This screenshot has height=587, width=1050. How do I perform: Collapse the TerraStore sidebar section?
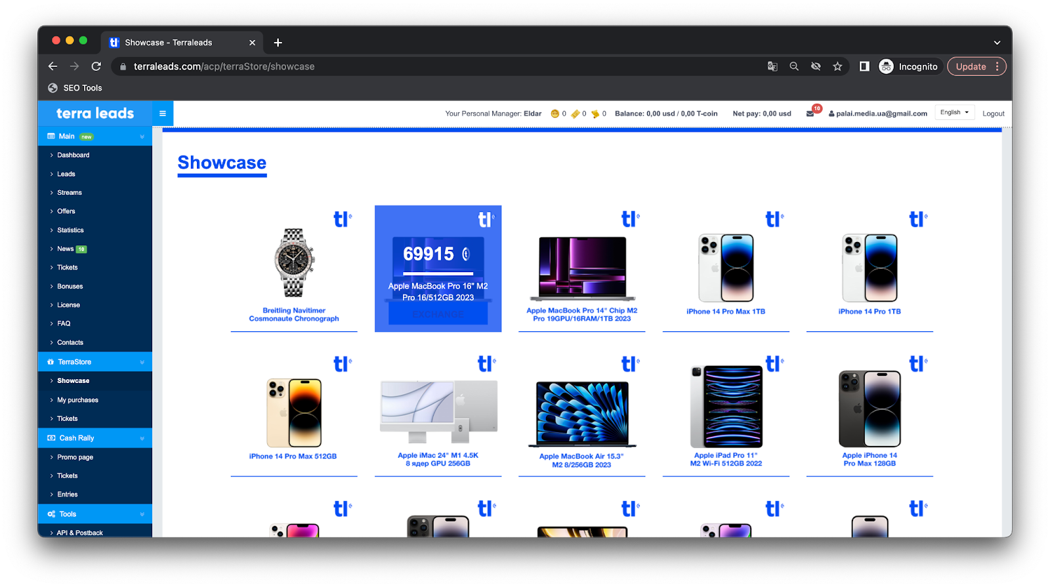pyautogui.click(x=95, y=362)
